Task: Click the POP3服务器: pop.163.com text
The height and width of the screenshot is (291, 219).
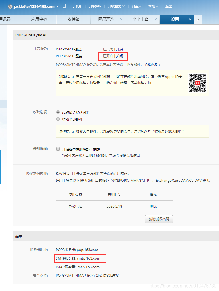Action: [77, 250]
